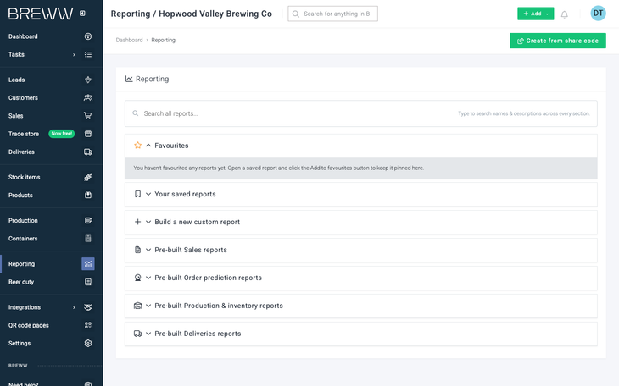Viewport: 619px width, 386px height.
Task: Expand the Pre-built Order prediction reports chevron
Action: coord(148,278)
